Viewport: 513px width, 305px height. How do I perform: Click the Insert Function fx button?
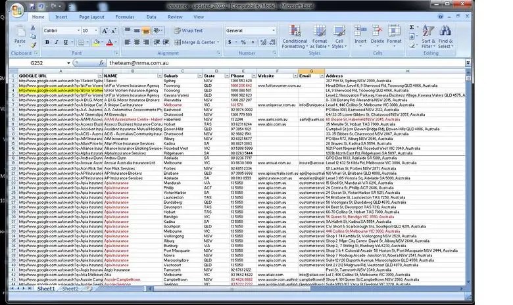[101, 62]
